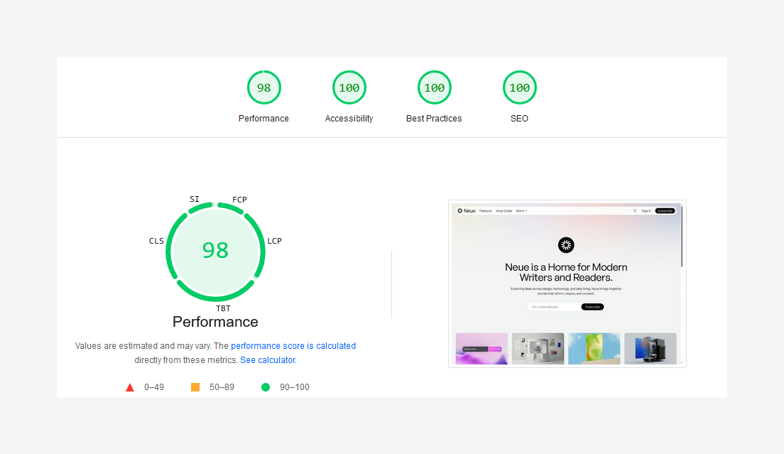Click the email address field in preview

click(x=554, y=307)
